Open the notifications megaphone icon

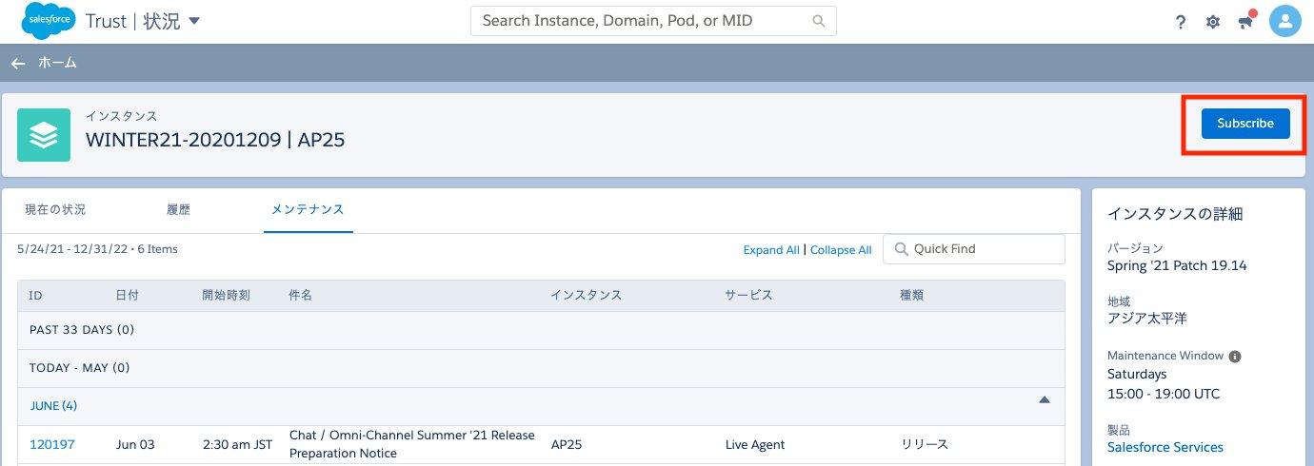click(1245, 21)
